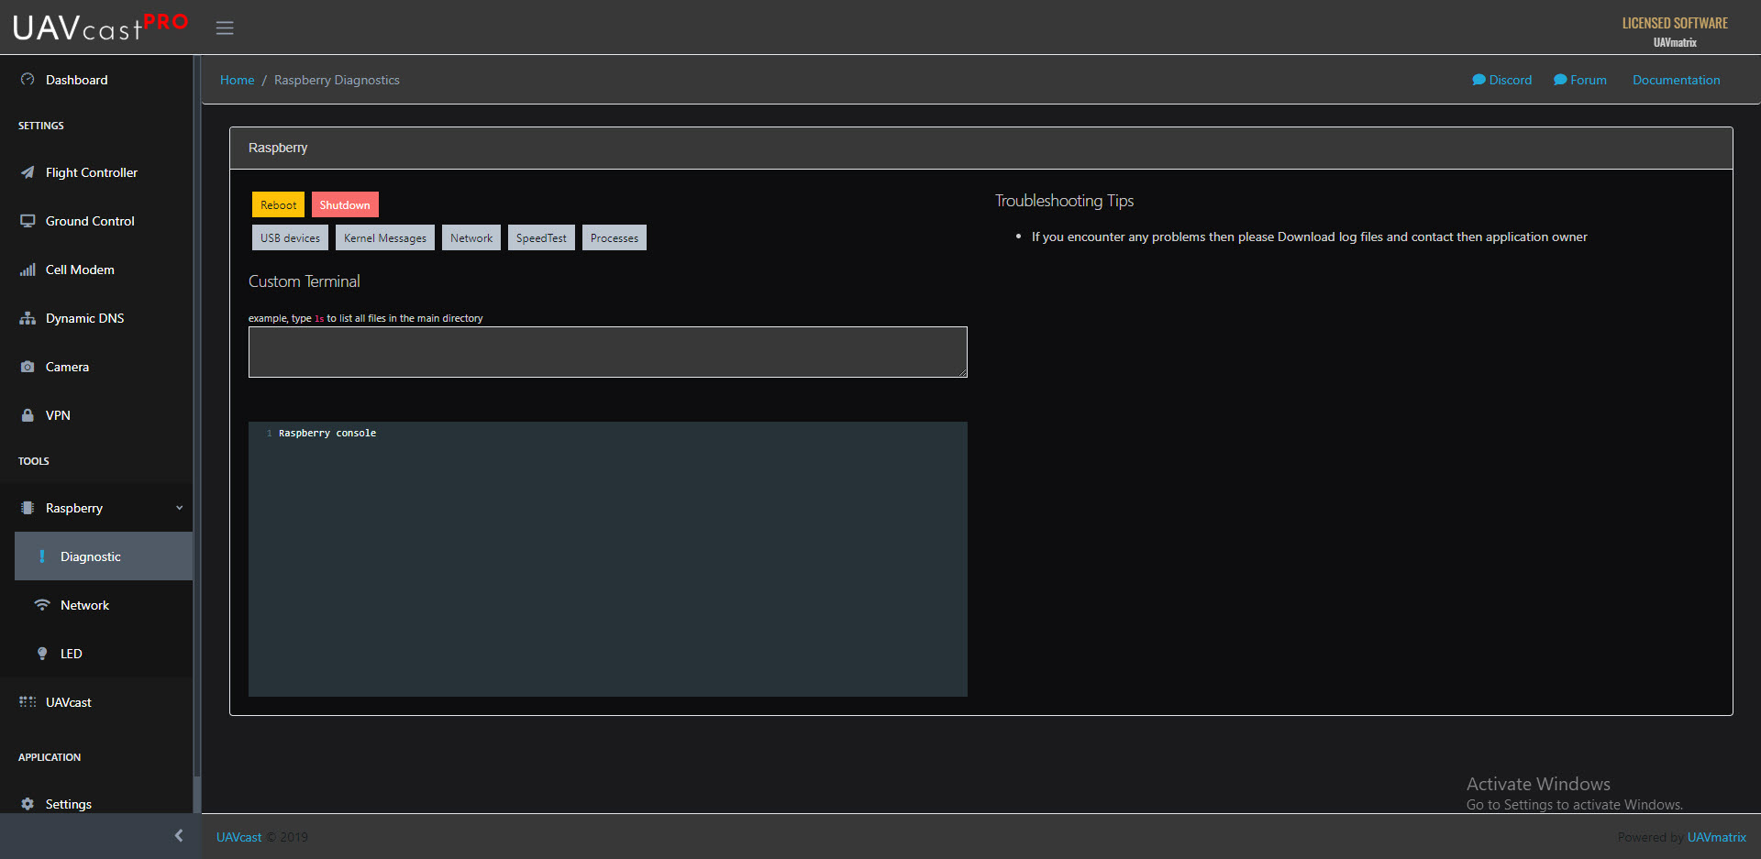The width and height of the screenshot is (1761, 859).
Task: Click the Forum chat bubble icon
Action: click(1559, 80)
